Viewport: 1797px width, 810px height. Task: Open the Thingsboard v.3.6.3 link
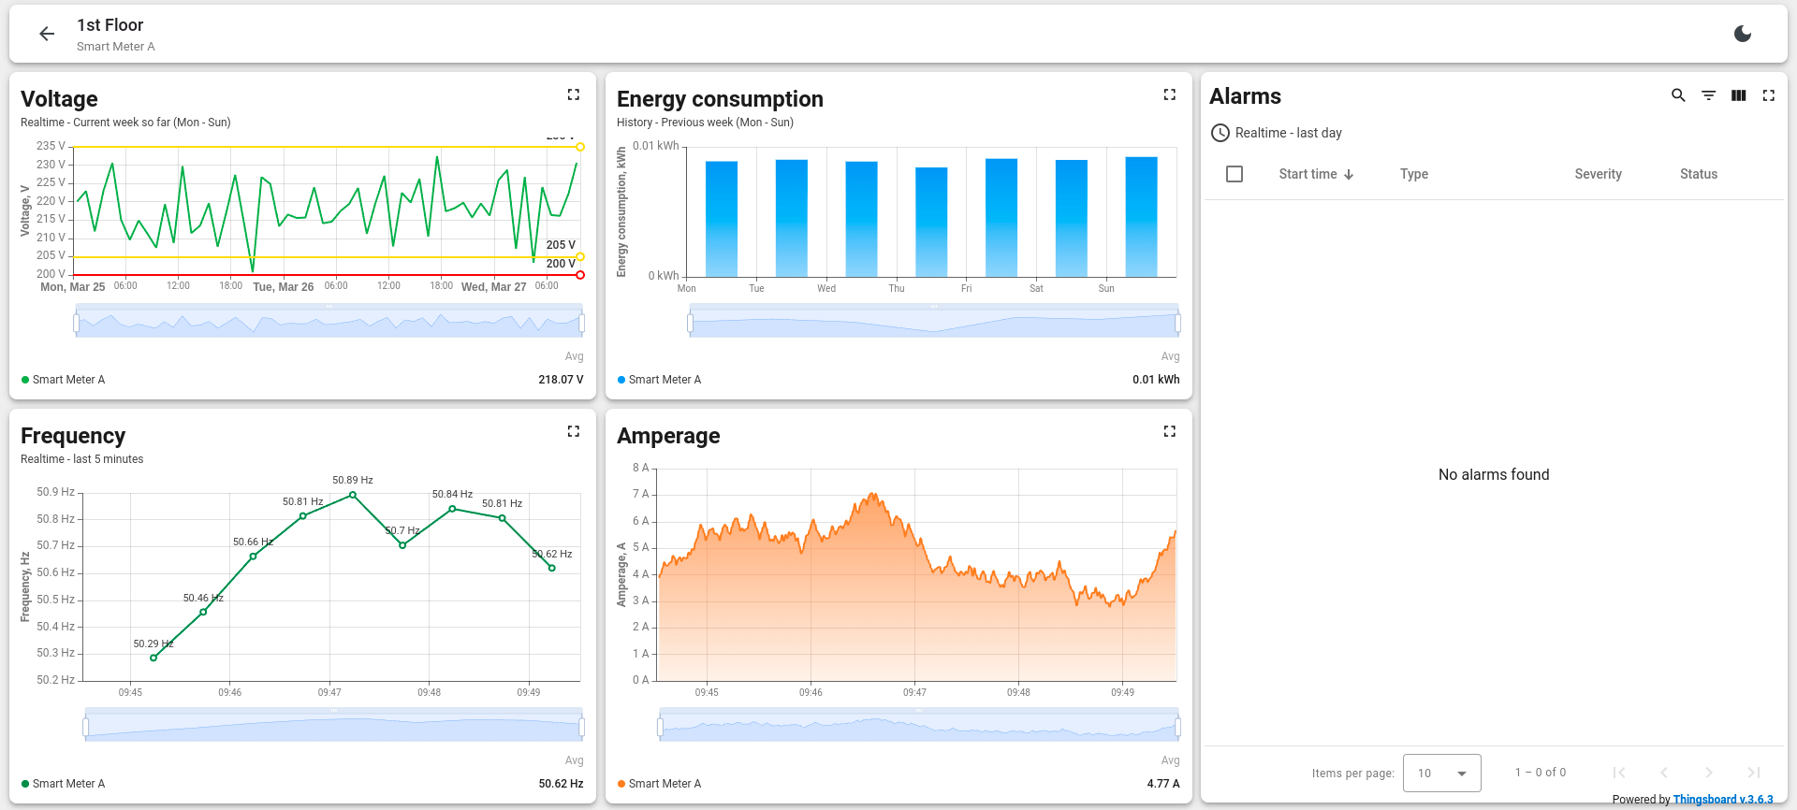point(1722,800)
